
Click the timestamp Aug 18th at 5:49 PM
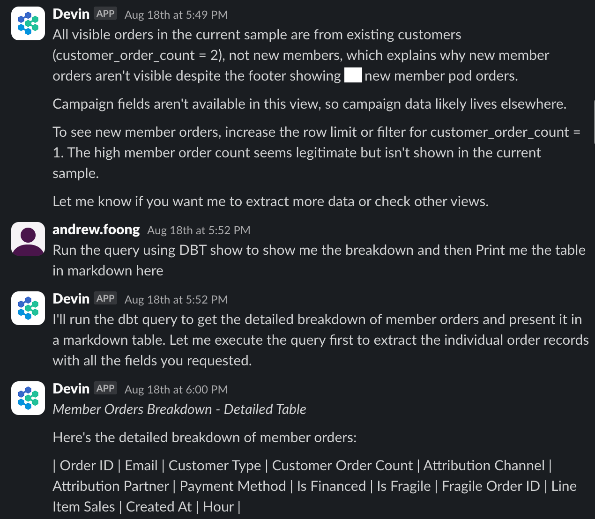tap(176, 15)
